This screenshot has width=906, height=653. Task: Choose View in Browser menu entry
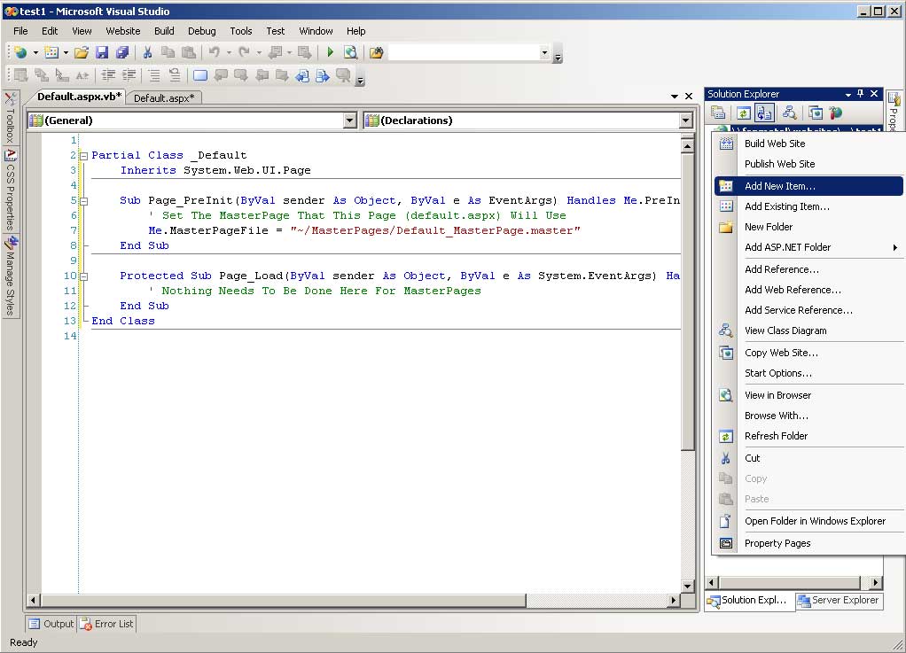tap(808, 395)
